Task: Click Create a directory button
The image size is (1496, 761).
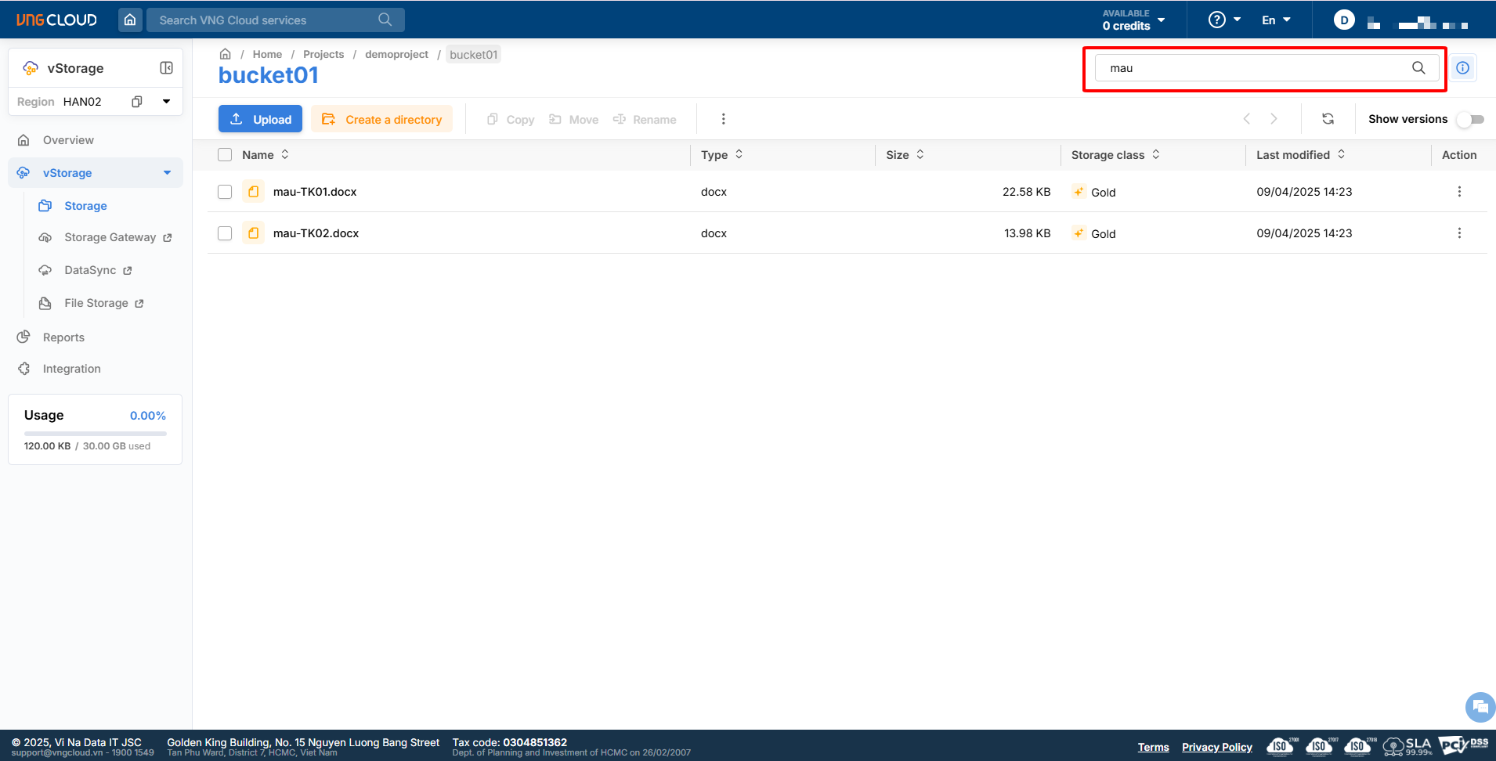Action: point(381,119)
